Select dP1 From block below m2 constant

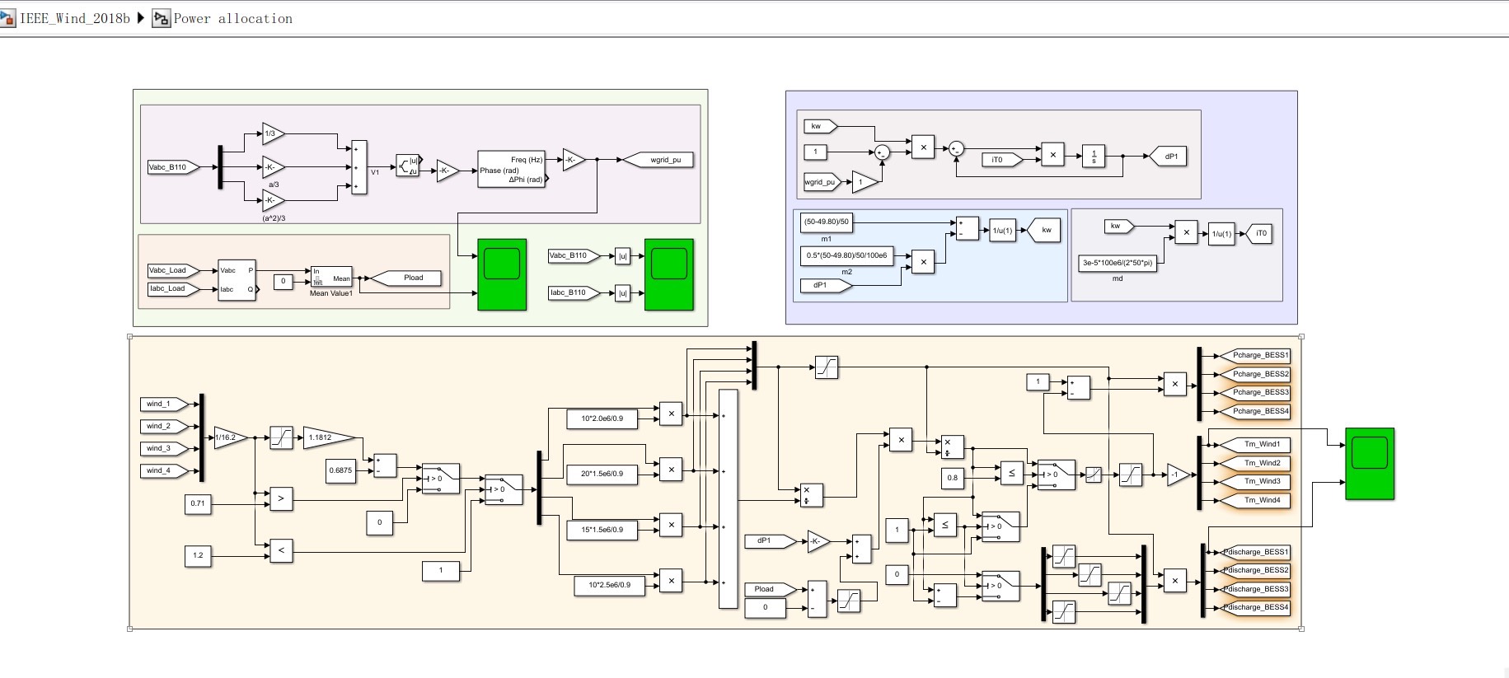pyautogui.click(x=827, y=285)
